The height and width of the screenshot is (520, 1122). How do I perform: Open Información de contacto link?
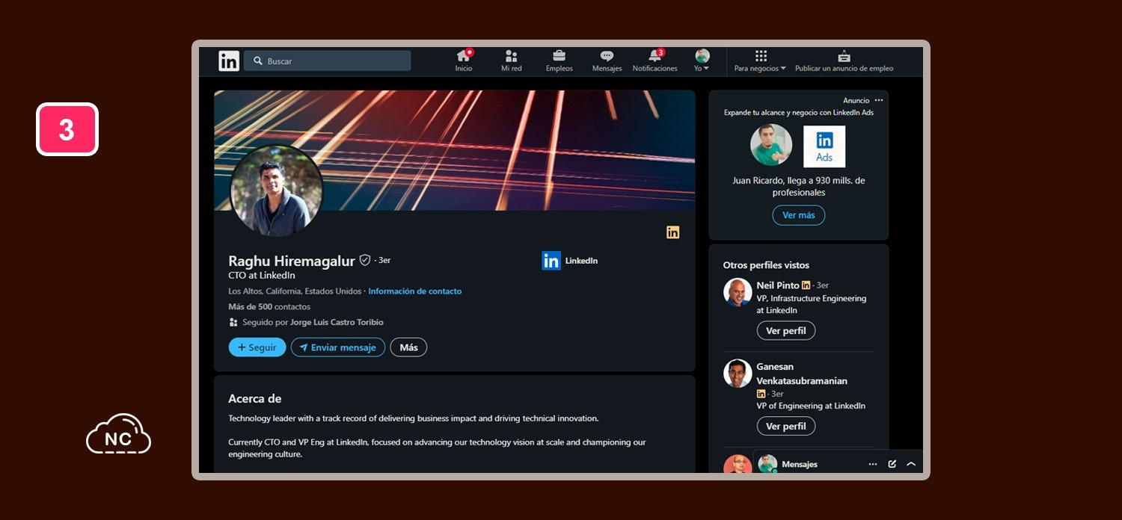[x=415, y=291]
